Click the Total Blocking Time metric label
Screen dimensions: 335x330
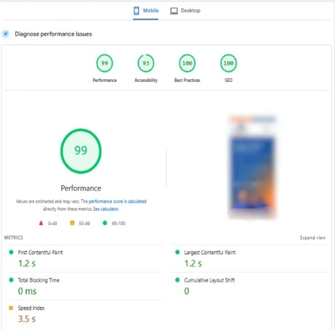pos(39,280)
